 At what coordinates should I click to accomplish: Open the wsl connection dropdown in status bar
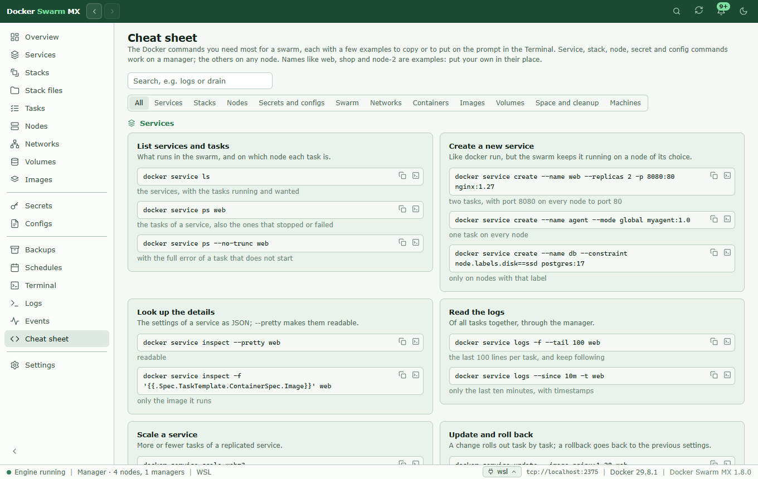[502, 472]
